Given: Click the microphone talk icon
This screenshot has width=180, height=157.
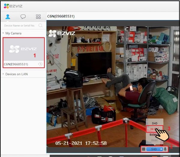Looking at the screenshot, I should (165, 149).
